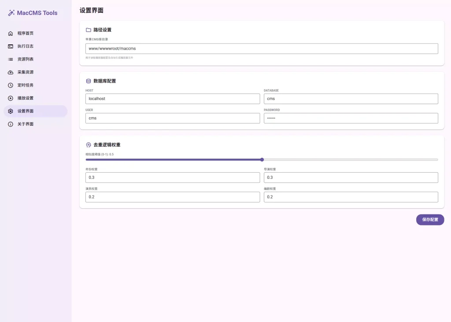451x322 pixels.
Task: Click the 相似度阈值 slider handle
Action: (x=262, y=159)
